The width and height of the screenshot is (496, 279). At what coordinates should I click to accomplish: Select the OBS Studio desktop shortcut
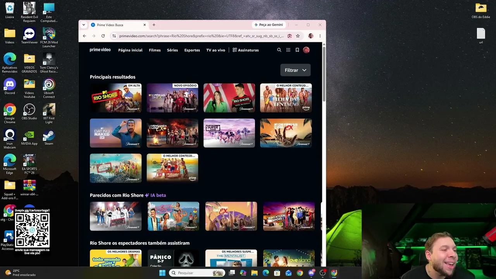29,112
